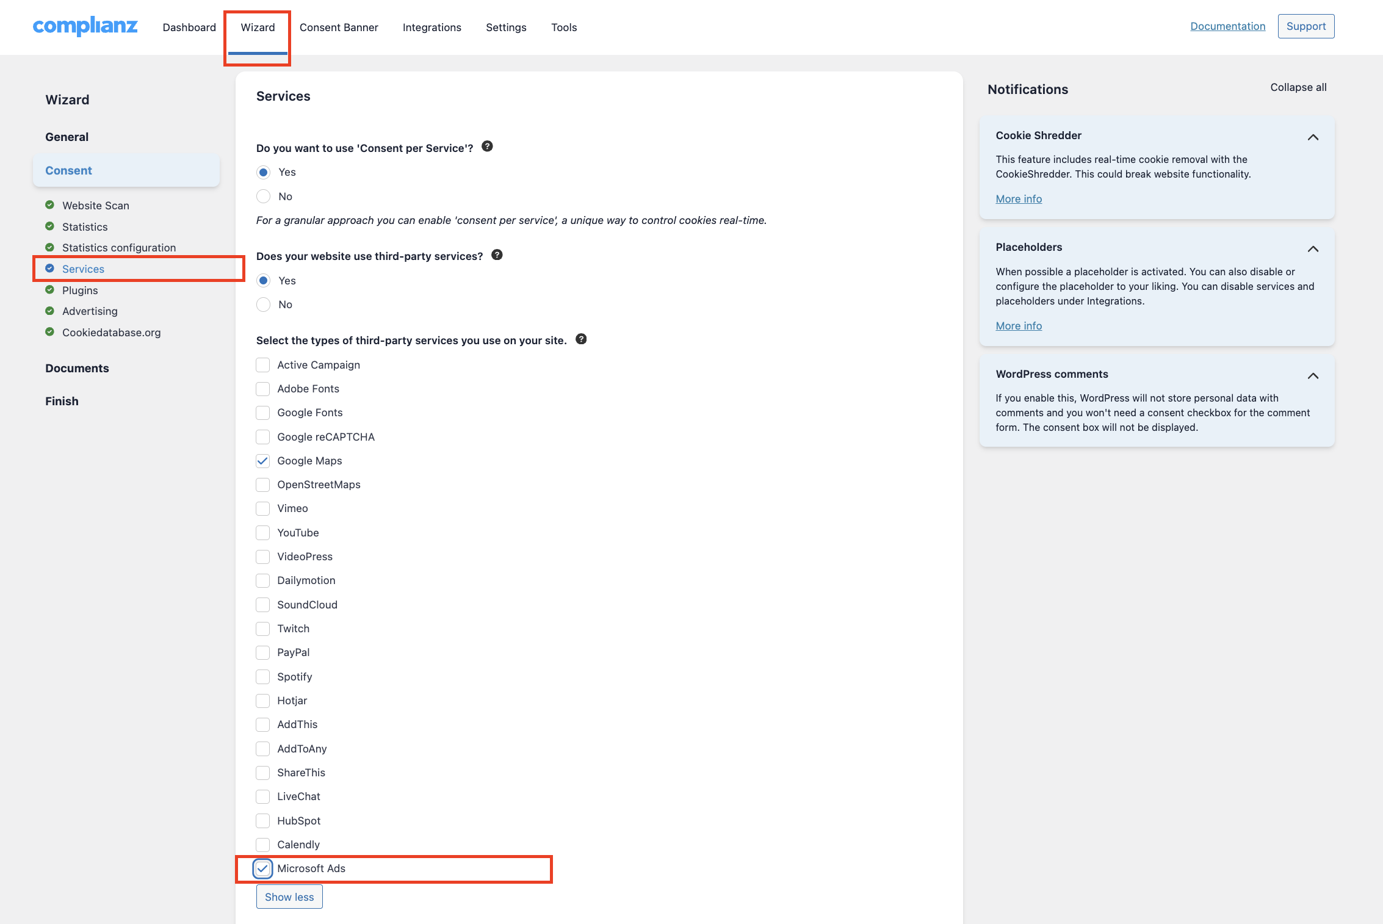Expand the General wizard section
This screenshot has width=1383, height=924.
pyautogui.click(x=67, y=137)
